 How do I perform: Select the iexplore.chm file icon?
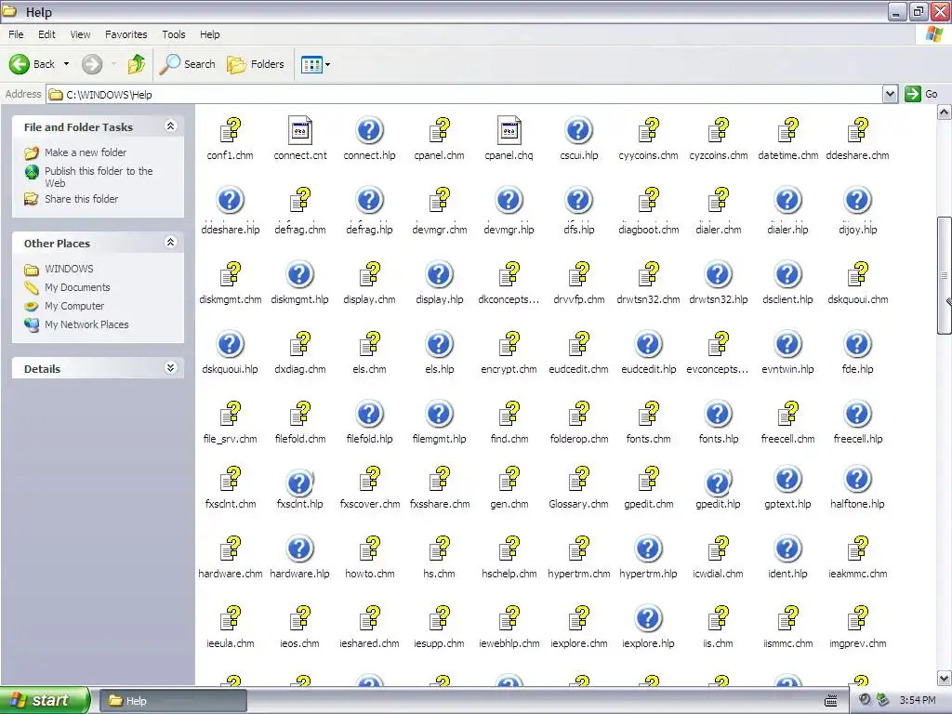tap(578, 618)
